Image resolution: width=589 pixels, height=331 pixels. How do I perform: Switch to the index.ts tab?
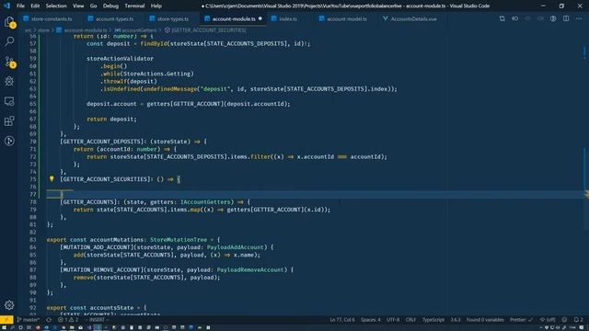click(284, 18)
